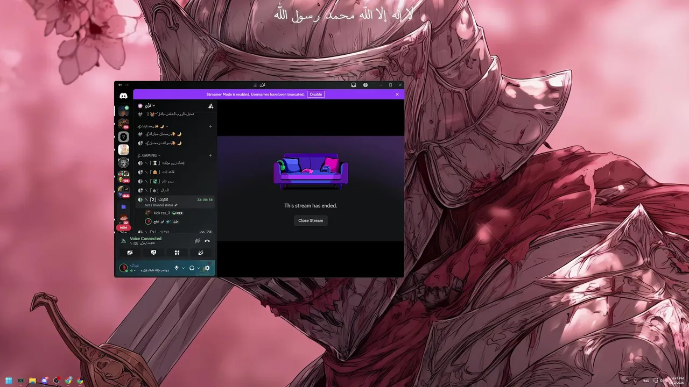
Task: Click ENG language indicator in tray
Action: pyautogui.click(x=646, y=381)
